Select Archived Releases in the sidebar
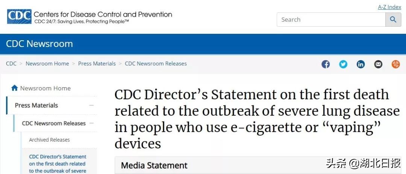 coord(50,140)
